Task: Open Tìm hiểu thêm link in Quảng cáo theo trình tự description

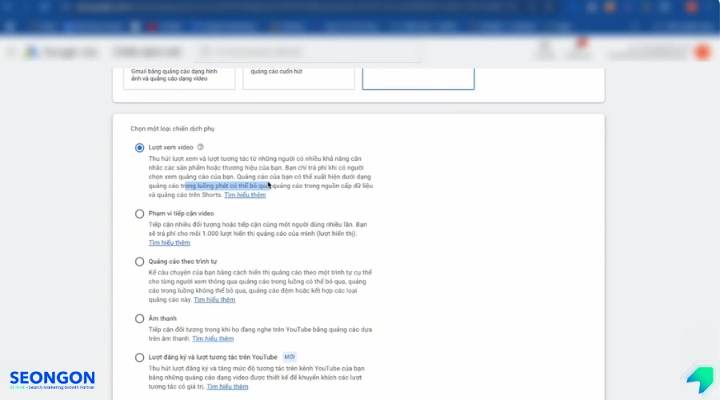Action: coord(214,299)
